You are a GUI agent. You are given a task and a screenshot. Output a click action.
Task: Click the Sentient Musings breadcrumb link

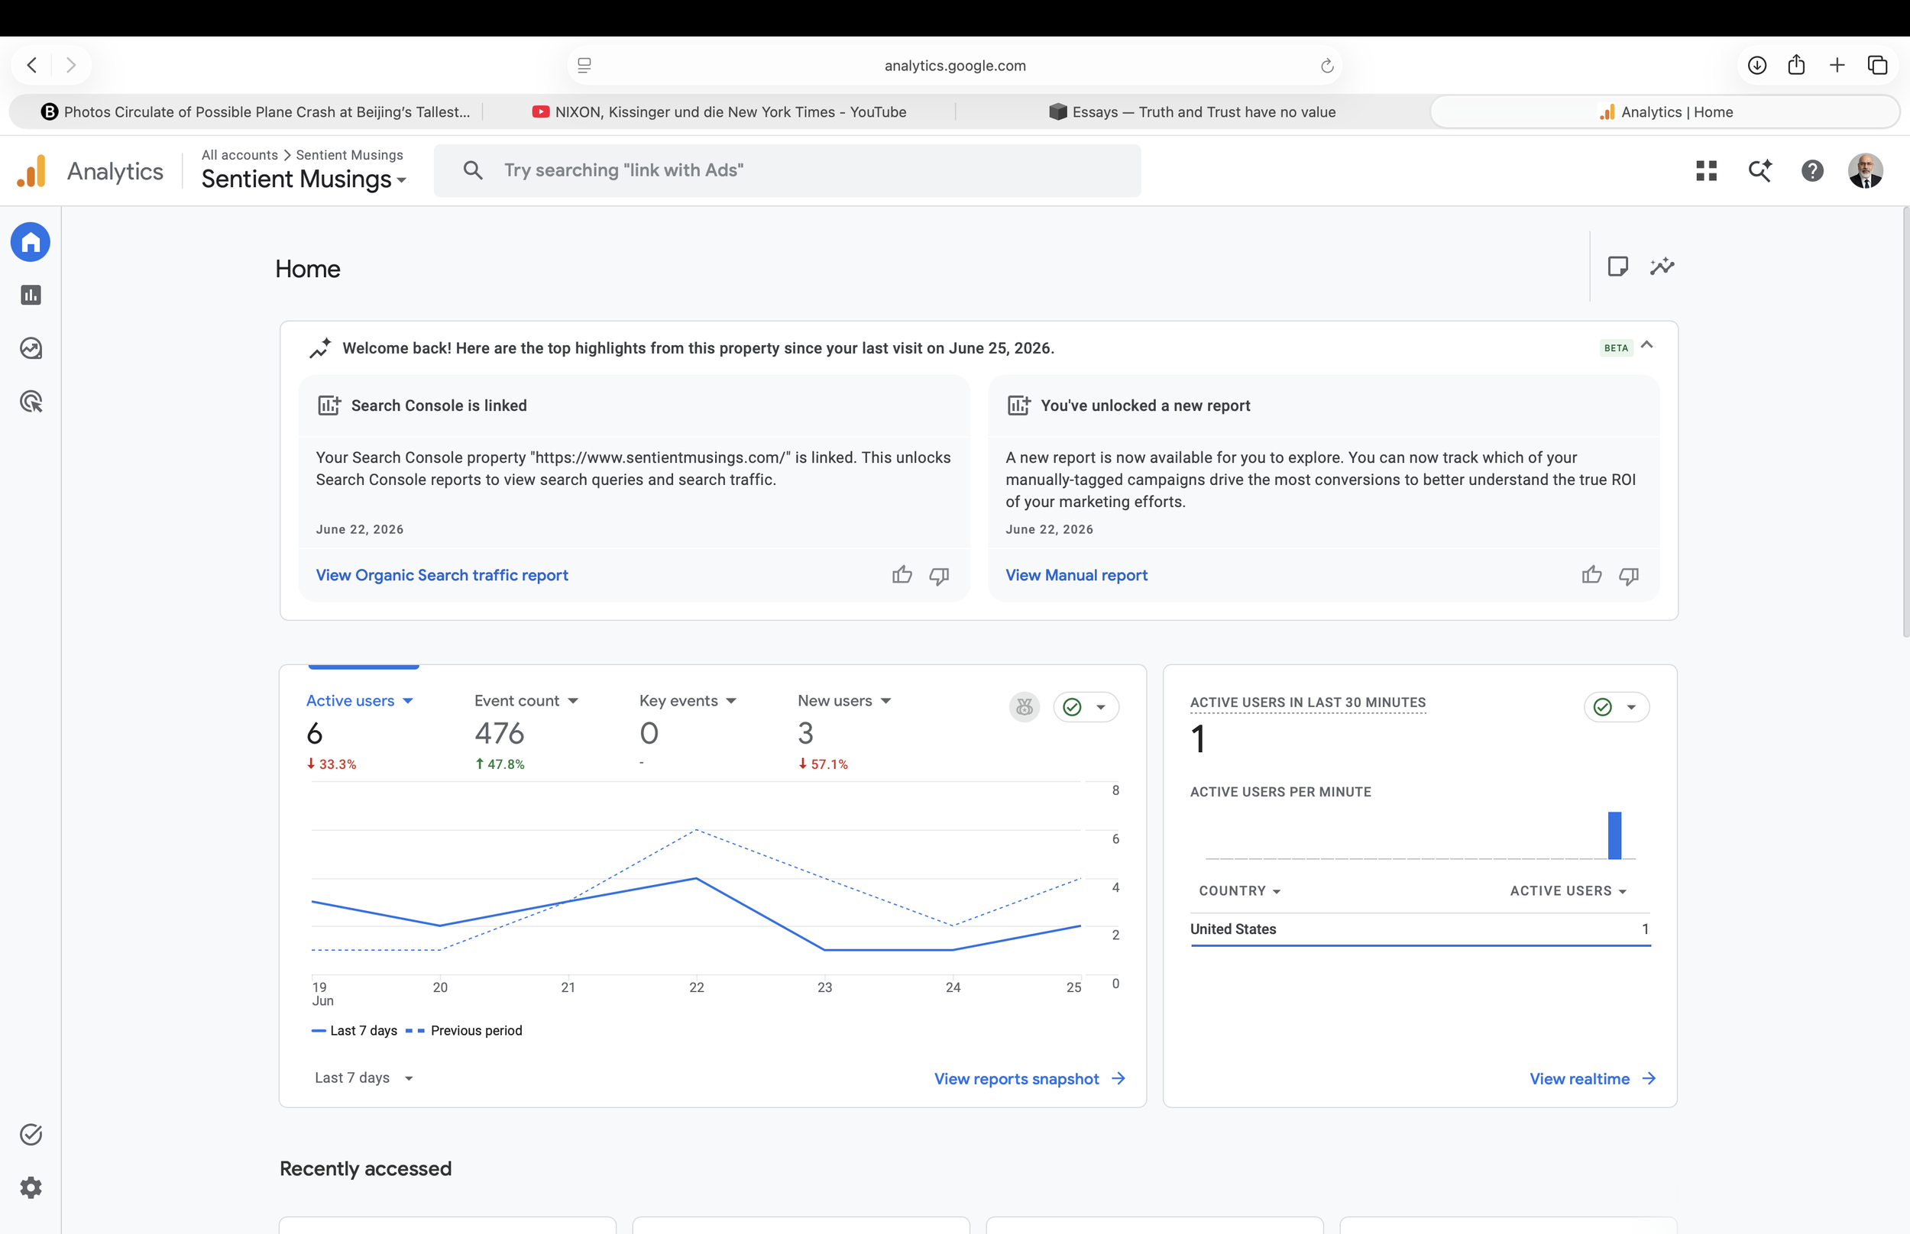(349, 155)
